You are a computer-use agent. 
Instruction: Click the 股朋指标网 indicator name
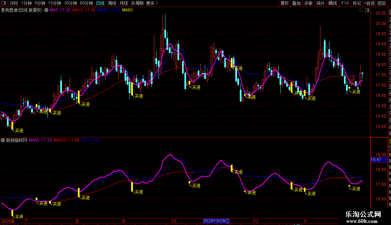[17, 140]
